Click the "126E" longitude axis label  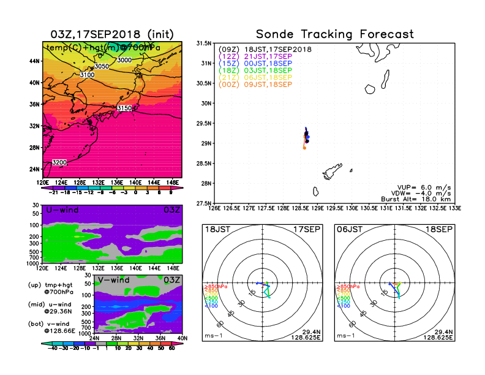coord(214,208)
